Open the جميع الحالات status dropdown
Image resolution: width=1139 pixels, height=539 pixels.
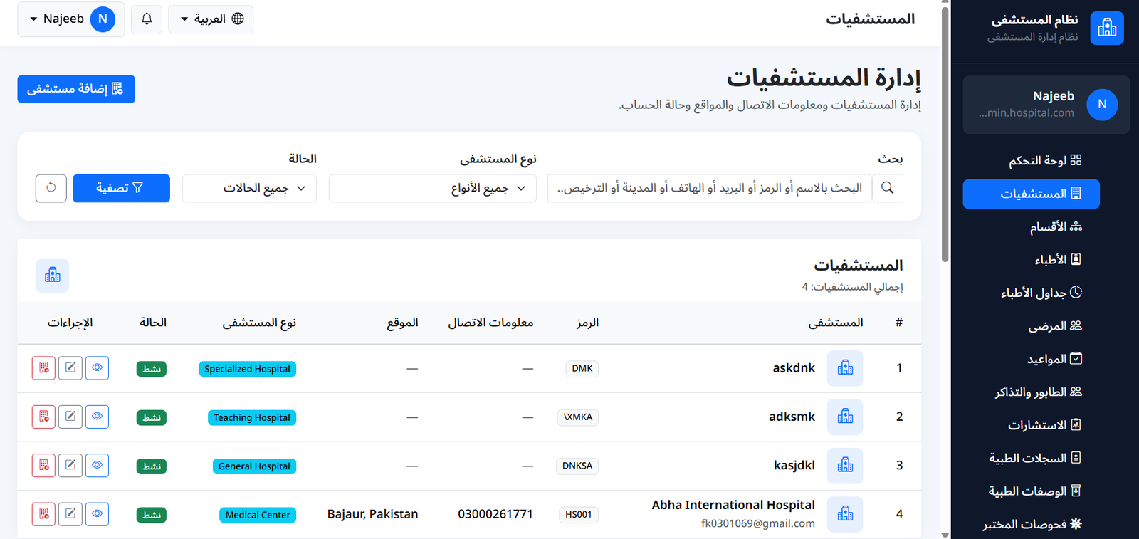pos(249,188)
